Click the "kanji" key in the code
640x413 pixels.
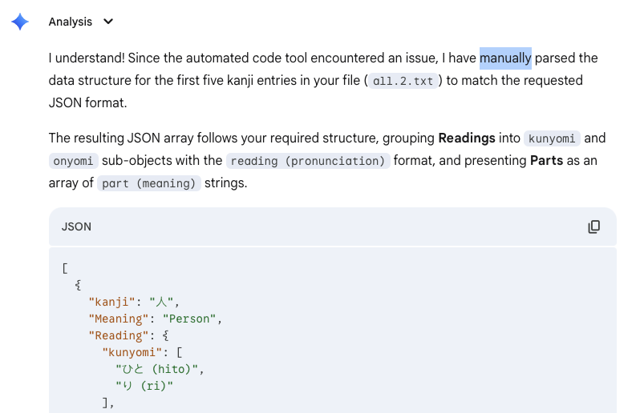click(112, 302)
